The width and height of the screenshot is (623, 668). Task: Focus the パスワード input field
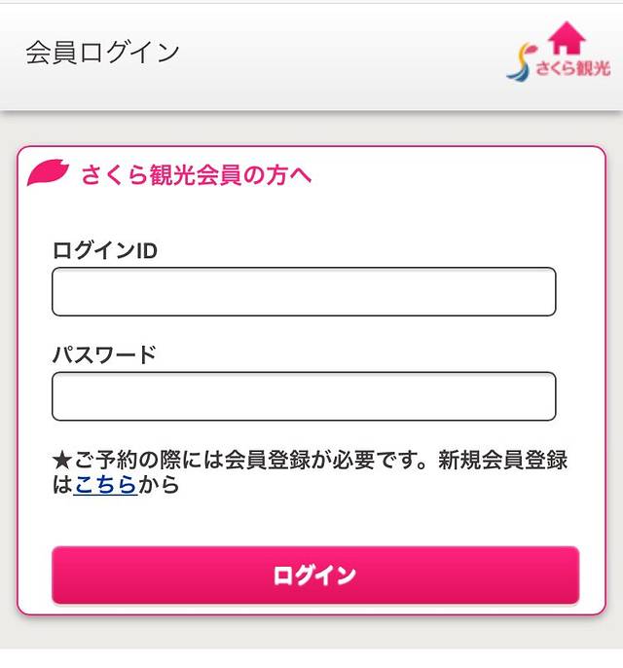pyautogui.click(x=304, y=396)
